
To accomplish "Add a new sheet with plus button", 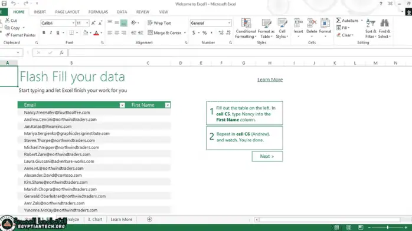I will click(x=149, y=219).
